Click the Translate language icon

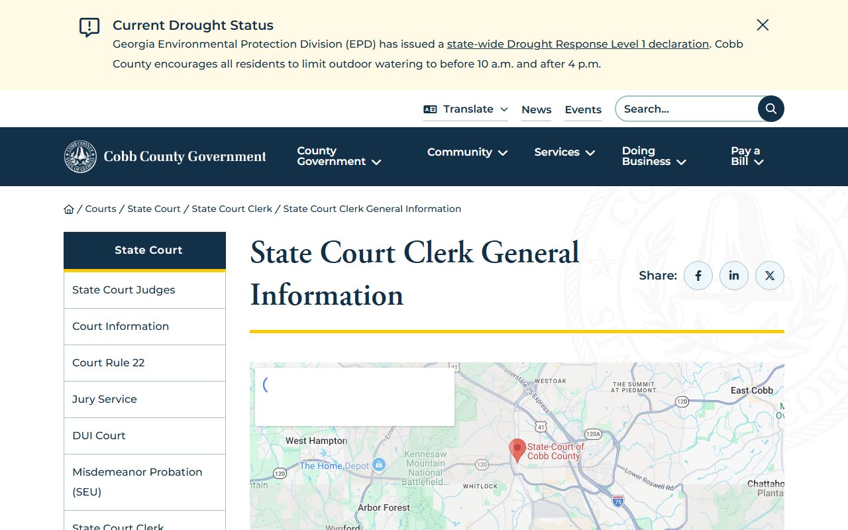coord(430,109)
